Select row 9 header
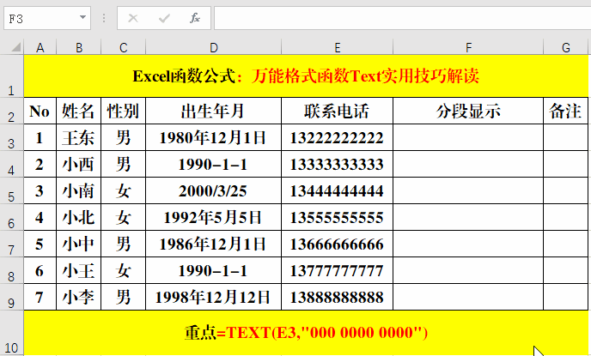Image resolution: width=591 pixels, height=356 pixels. (x=12, y=297)
